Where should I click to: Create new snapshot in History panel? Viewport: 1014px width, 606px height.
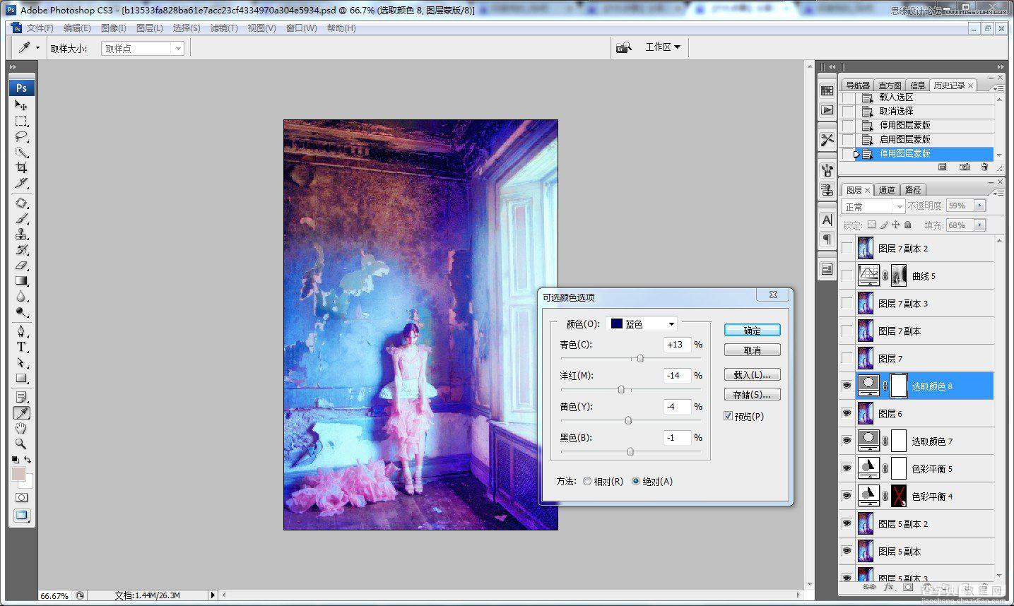tap(965, 167)
